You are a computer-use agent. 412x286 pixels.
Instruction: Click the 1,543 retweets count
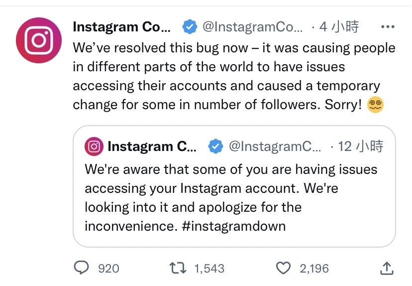[x=209, y=269]
